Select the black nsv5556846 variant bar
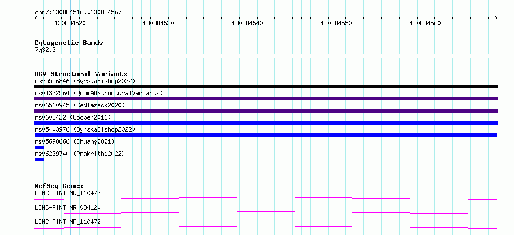 click(266, 87)
